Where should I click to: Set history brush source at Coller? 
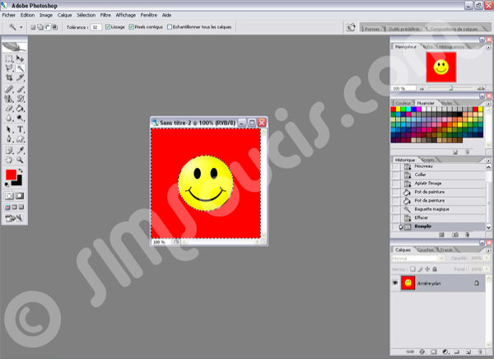coord(396,175)
